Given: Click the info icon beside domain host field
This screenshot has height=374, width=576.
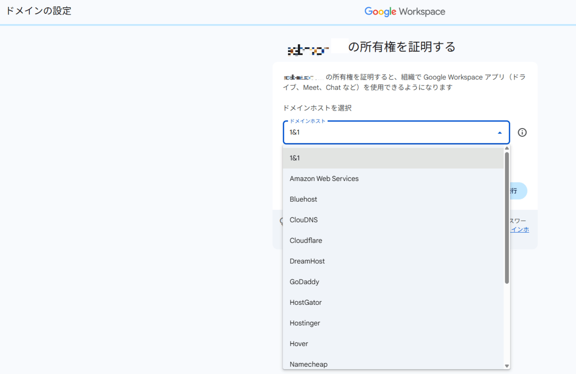Looking at the screenshot, I should coord(522,133).
